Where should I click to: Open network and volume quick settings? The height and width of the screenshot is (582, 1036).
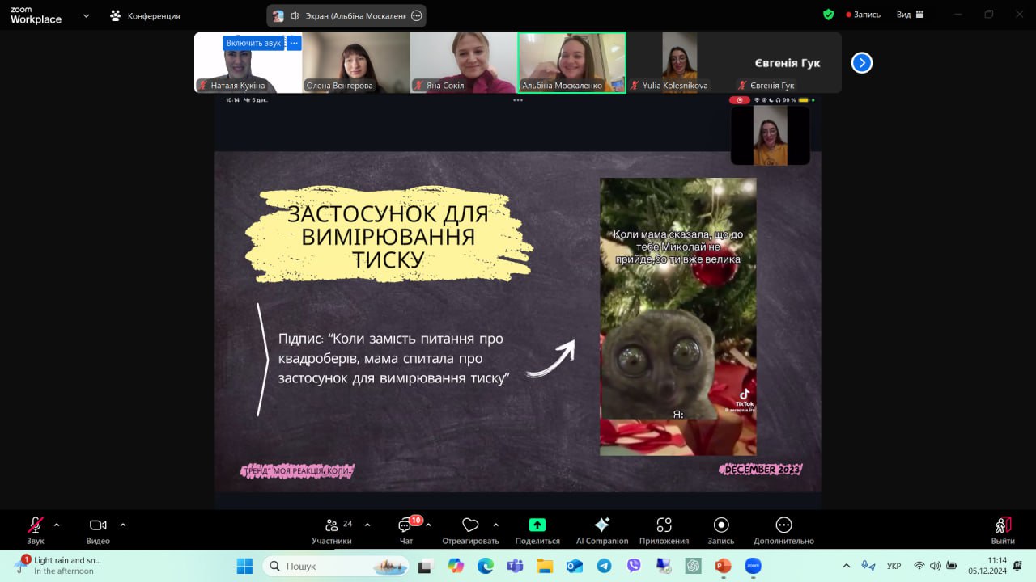click(x=936, y=566)
